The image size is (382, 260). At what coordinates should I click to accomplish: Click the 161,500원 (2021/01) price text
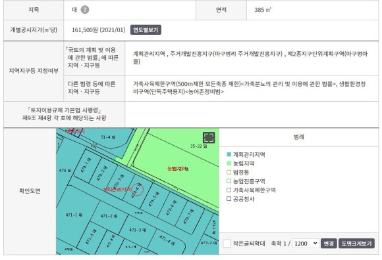(x=98, y=30)
